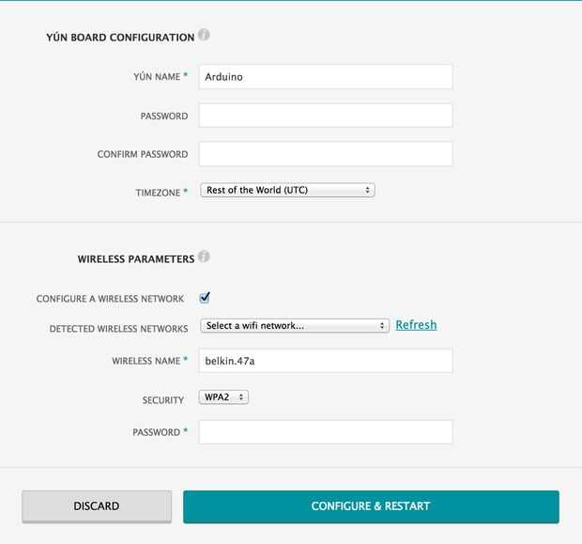
Task: Click the Yún Name label text
Action: [x=156, y=77]
